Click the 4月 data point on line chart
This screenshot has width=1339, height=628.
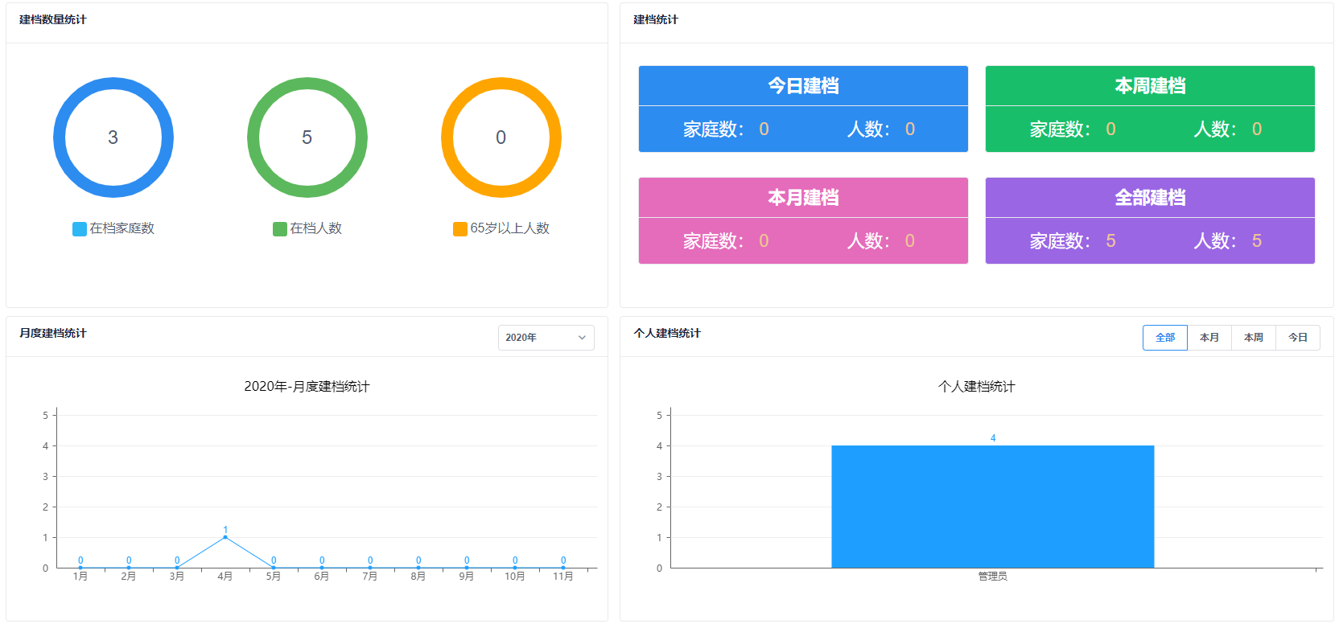pos(225,537)
